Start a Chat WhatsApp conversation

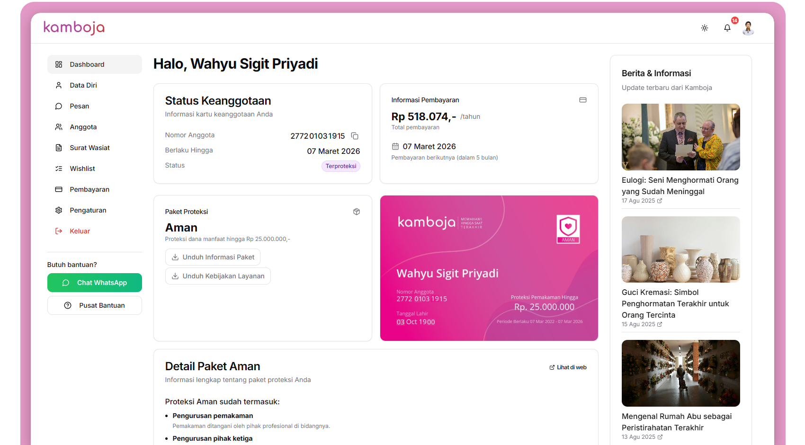[95, 283]
